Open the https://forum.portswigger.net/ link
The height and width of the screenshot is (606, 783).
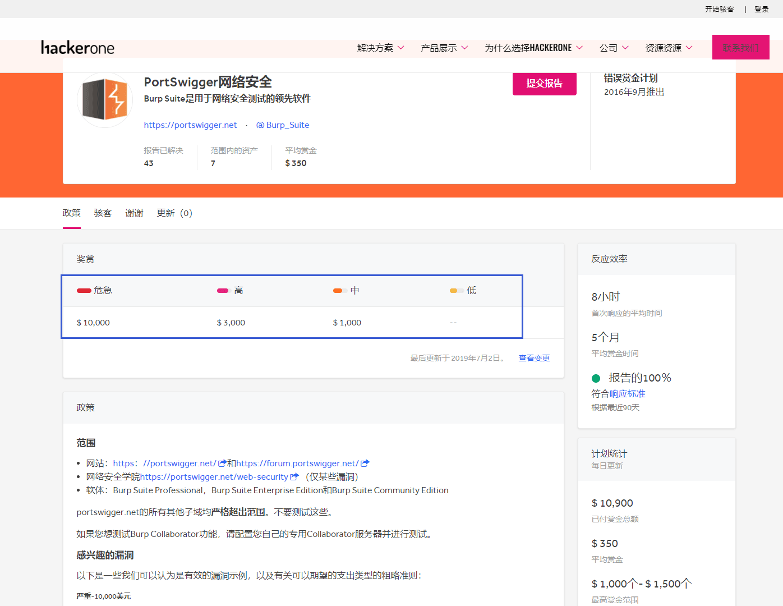(x=298, y=463)
